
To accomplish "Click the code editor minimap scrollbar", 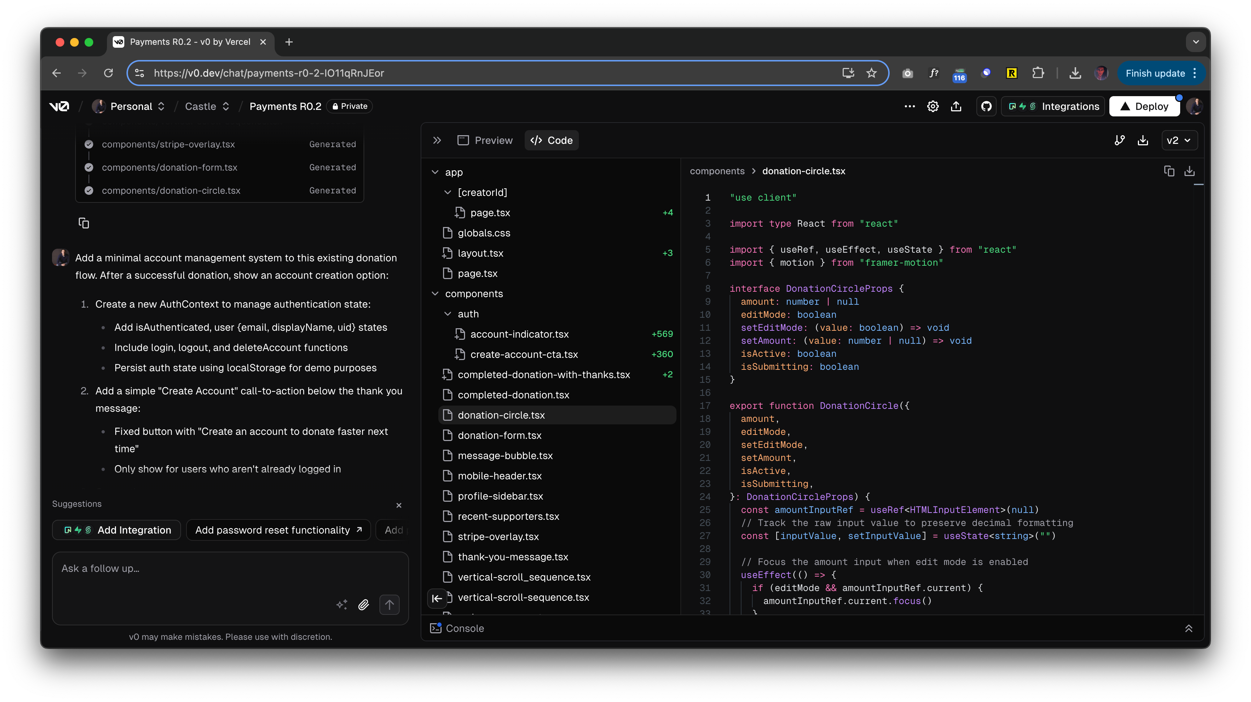I will click(1198, 185).
